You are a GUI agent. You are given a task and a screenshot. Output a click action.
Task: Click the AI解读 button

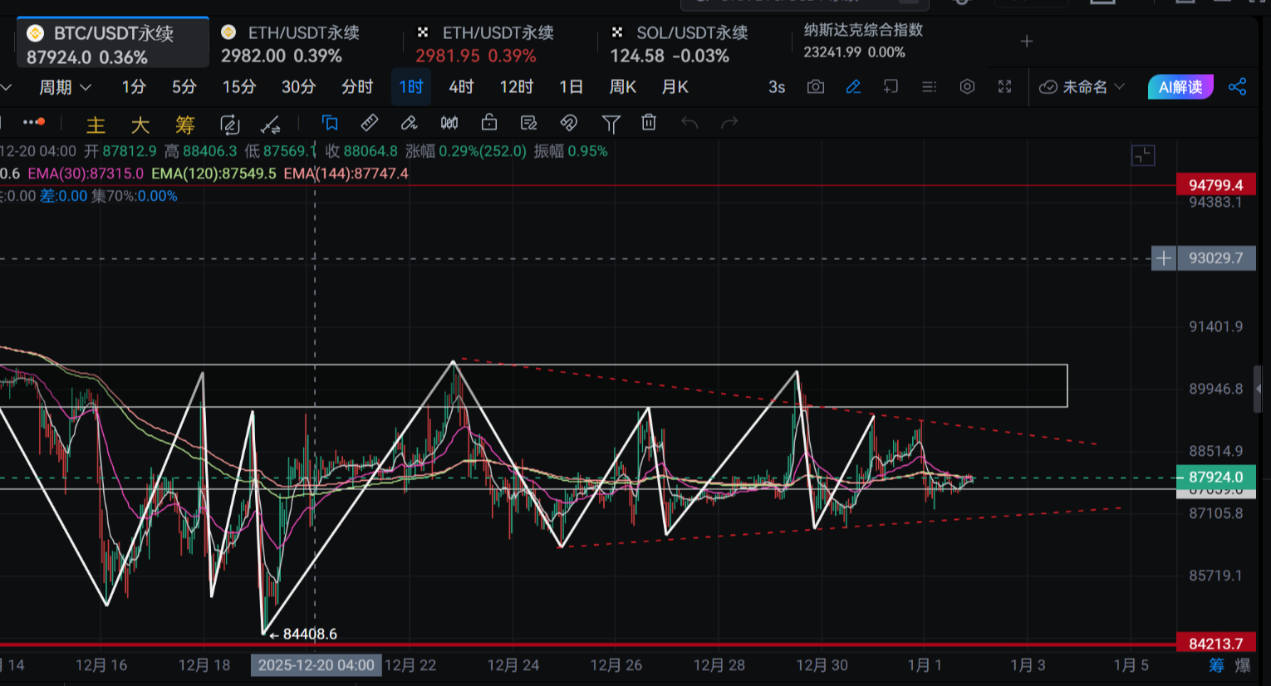1180,86
